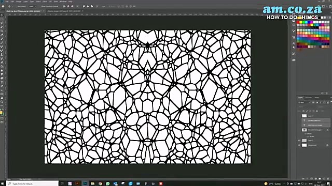Screen dimensions: 332x186
Task: Select the Move tool in the toolbox
Action: pyautogui.click(x=2, y=15)
